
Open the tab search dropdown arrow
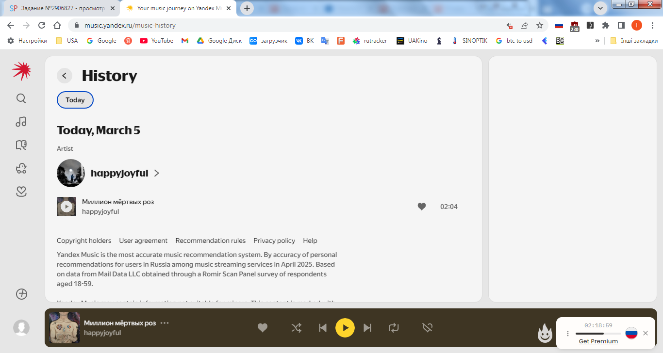[600, 8]
